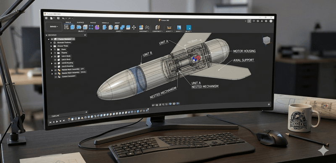Screen dimensions: 336x163
Task: Click the UNIT B annotation label
Action: 147,54
